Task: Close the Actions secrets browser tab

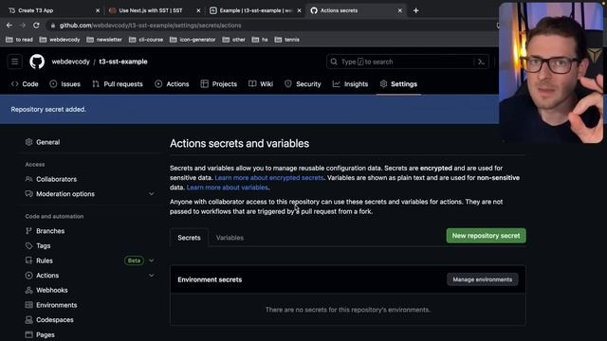Action: [400, 10]
